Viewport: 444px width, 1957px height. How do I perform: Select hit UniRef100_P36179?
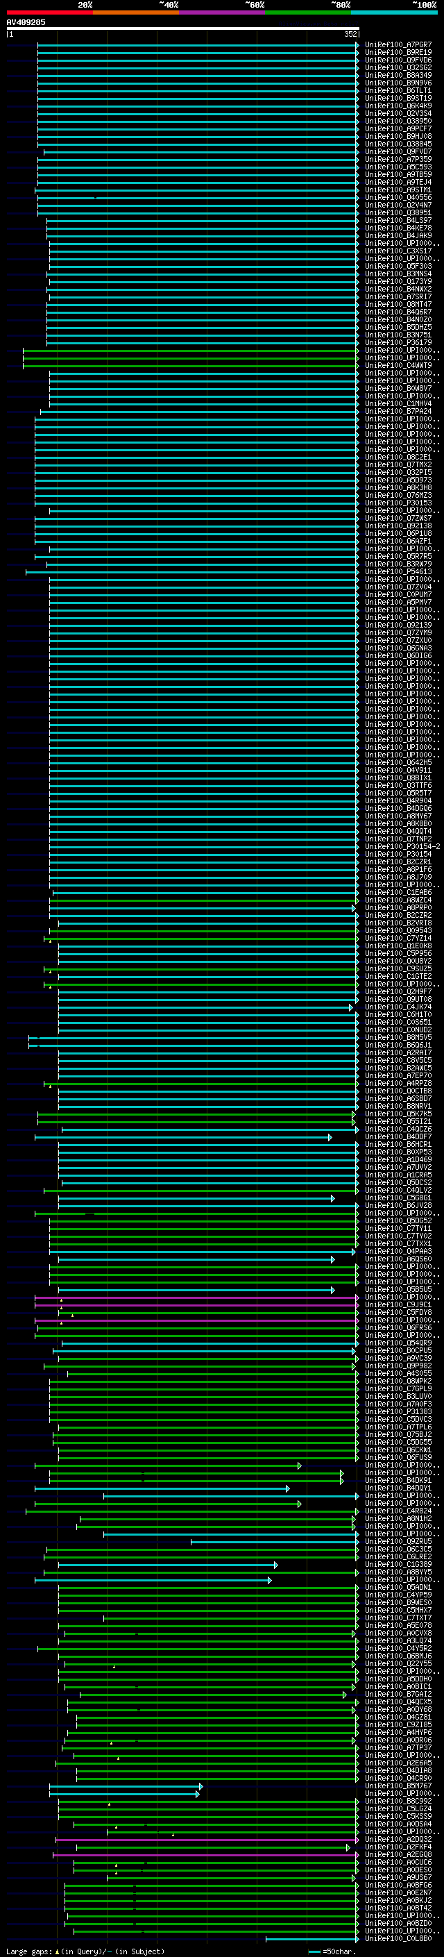[x=398, y=343]
